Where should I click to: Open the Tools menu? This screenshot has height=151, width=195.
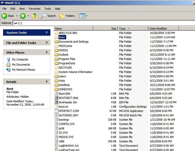coord(48,9)
